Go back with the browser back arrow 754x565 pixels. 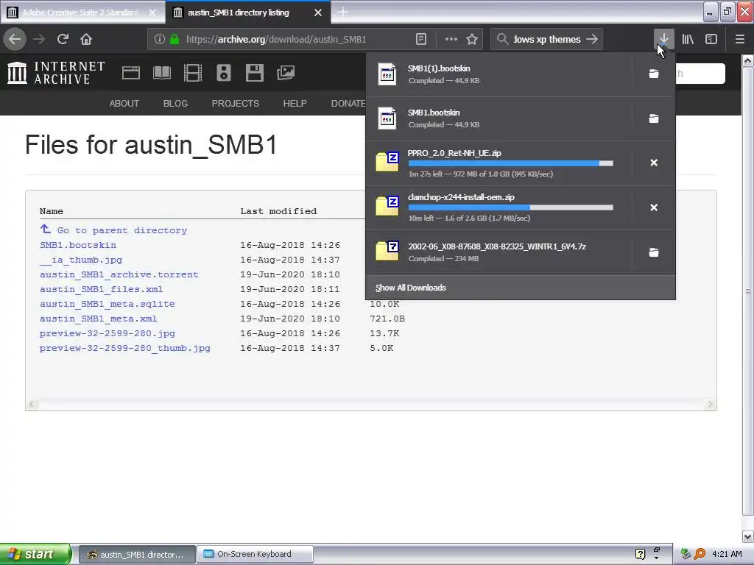(15, 39)
